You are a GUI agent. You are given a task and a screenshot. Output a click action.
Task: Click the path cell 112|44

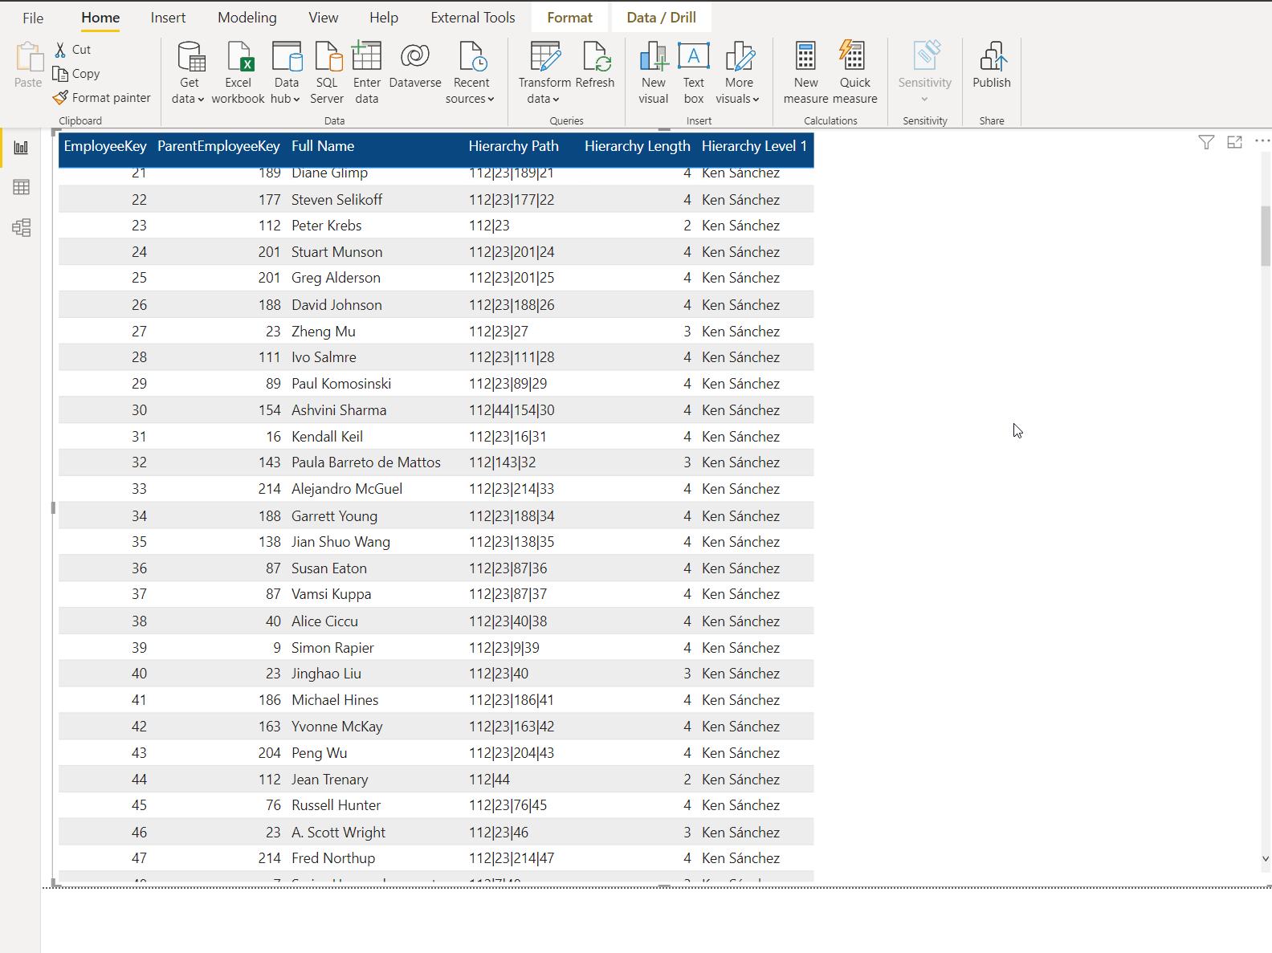[x=489, y=780]
